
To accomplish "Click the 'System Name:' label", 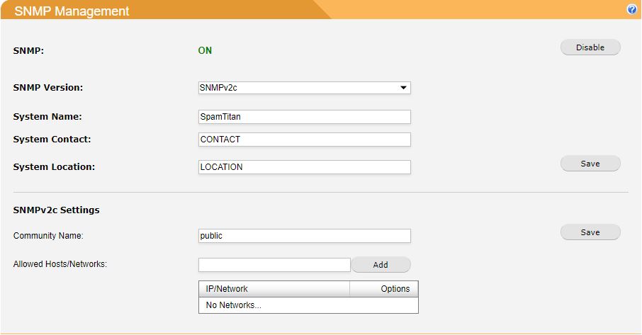I will (x=47, y=117).
